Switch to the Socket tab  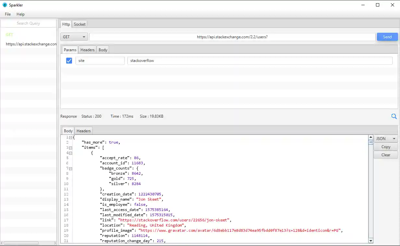[79, 24]
